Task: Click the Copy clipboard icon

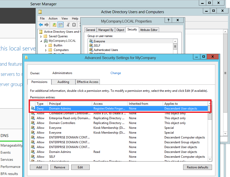Action: coord(74,25)
